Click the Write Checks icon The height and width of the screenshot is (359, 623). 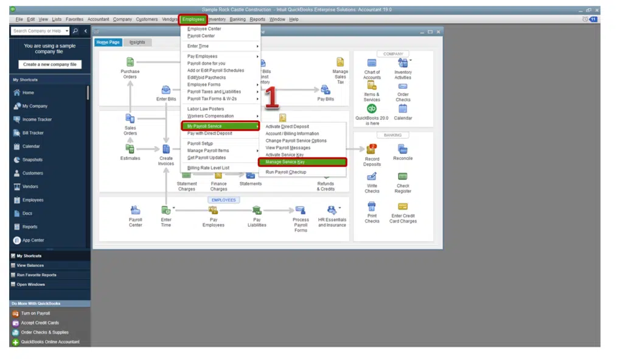click(372, 176)
